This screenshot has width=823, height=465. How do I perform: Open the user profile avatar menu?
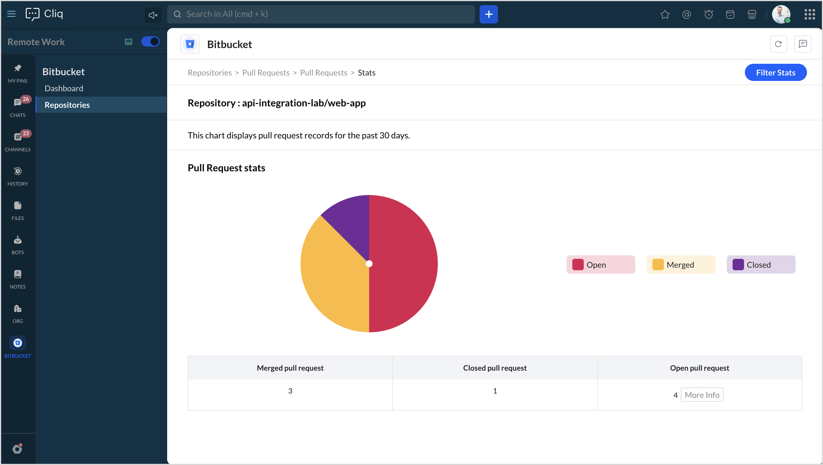pos(781,14)
